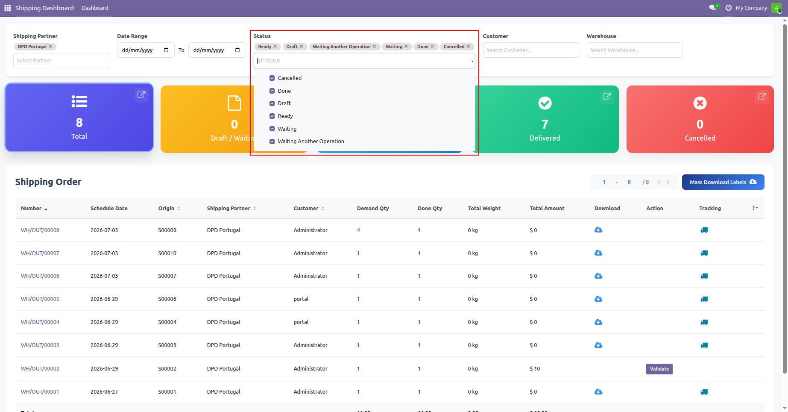Toggle the Waiting Another Operation checkbox
Image resolution: width=788 pixels, height=412 pixels.
point(272,141)
